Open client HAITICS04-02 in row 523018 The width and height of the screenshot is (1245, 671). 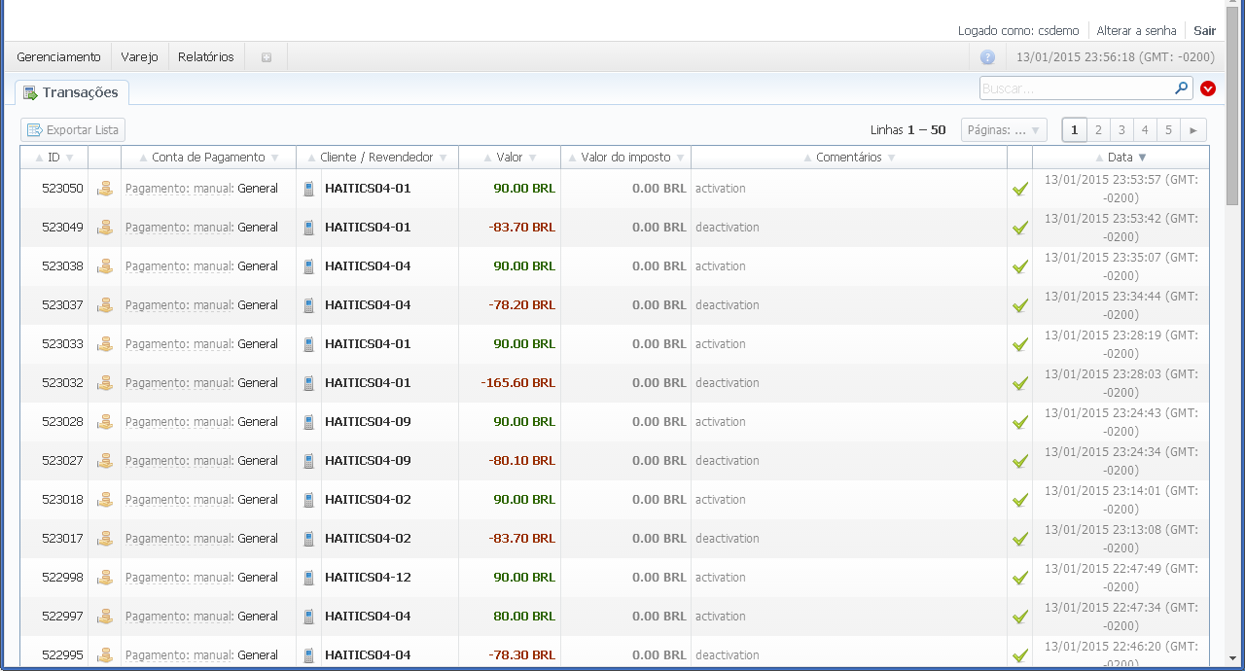pyautogui.click(x=368, y=500)
